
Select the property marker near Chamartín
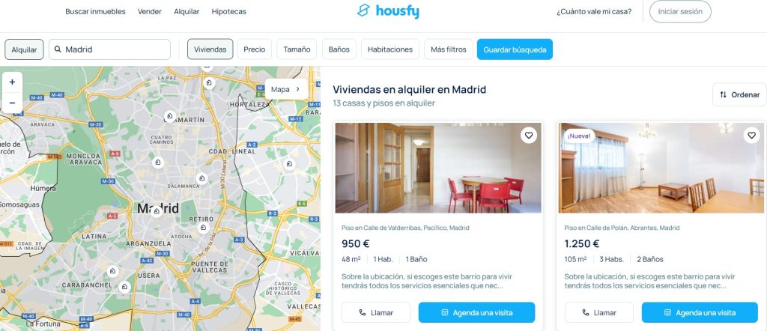[x=169, y=116]
